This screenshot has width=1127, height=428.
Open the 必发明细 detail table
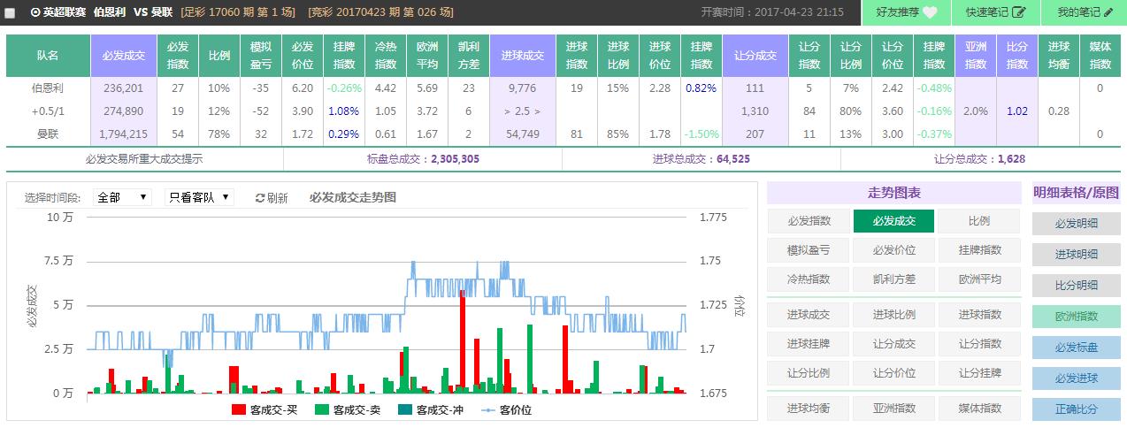click(x=1076, y=223)
